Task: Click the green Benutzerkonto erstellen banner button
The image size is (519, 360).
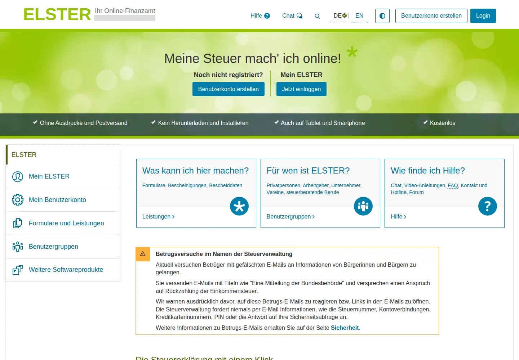Action: click(229, 89)
